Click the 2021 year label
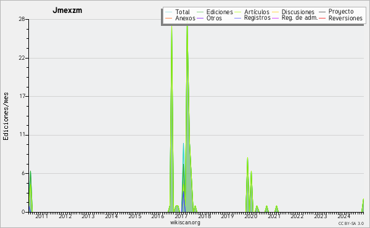Screen dimensions: 370x228 [x=274, y=216]
